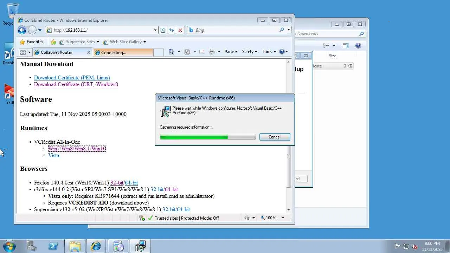Cancel the Visual Basic/C++ Runtime setup
Viewport: 450px width, 253px height.
click(x=275, y=137)
